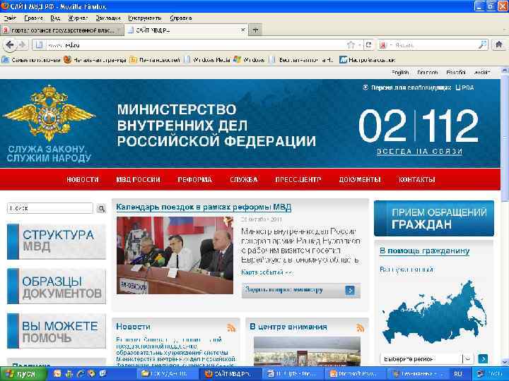
Task: Open the Журнал menu
Action: point(78,18)
